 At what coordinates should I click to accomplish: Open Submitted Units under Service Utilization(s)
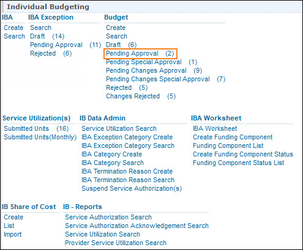pyautogui.click(x=26, y=128)
